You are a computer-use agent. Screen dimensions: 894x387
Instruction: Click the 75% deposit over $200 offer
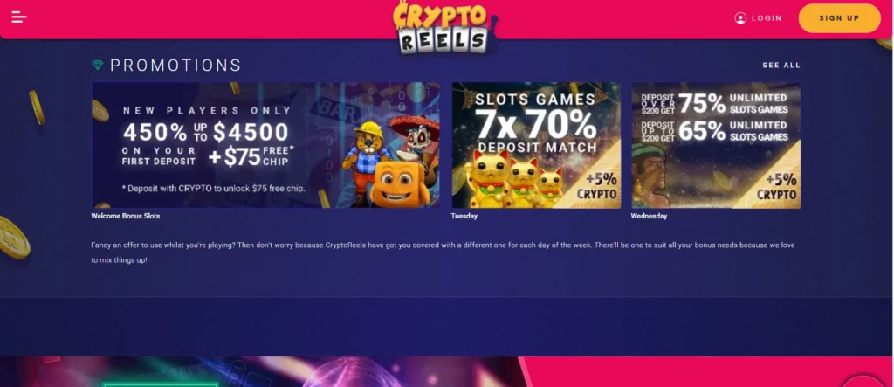tap(715, 104)
